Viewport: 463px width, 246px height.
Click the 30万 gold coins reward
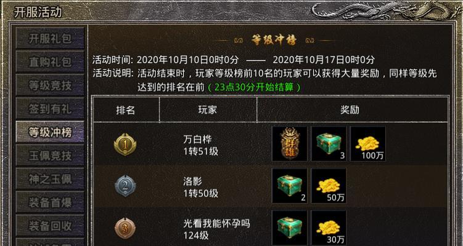pos(329,228)
